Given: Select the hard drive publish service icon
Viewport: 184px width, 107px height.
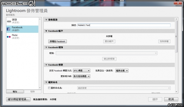Looking at the screenshot, I should pos(9,21).
